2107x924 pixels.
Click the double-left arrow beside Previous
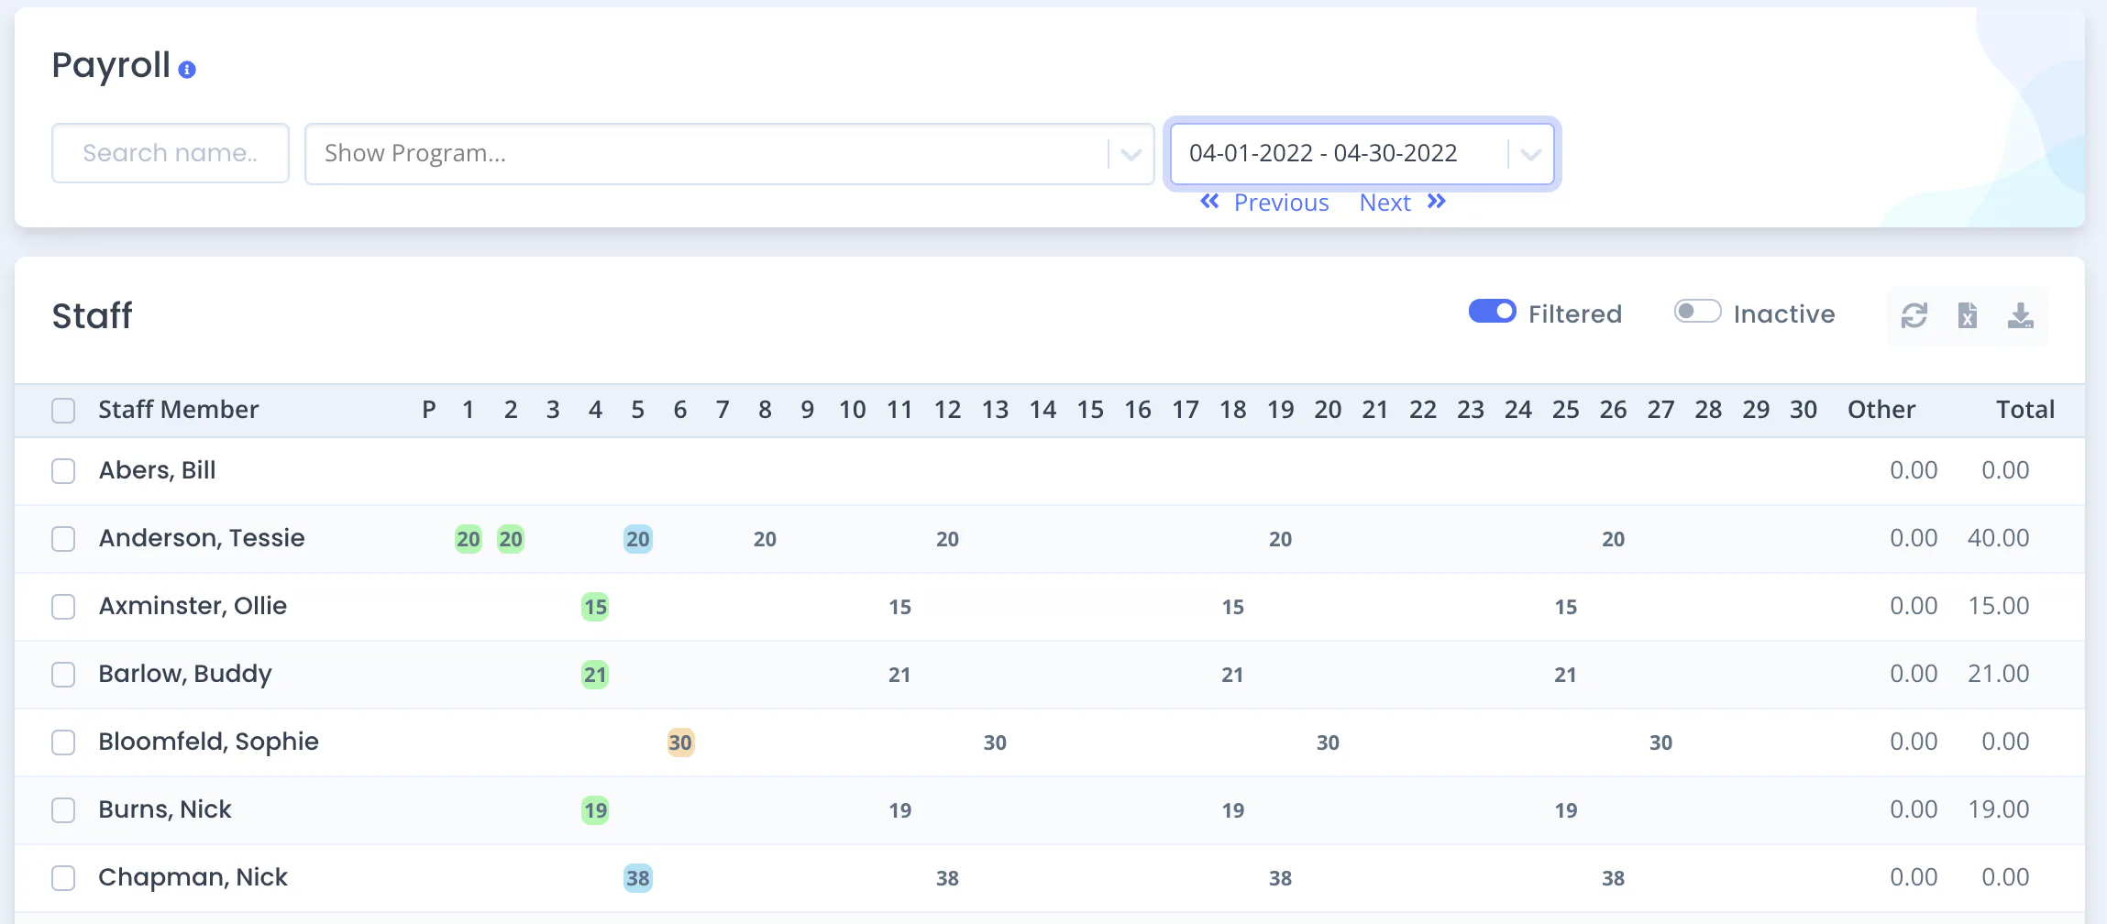coord(1209,202)
